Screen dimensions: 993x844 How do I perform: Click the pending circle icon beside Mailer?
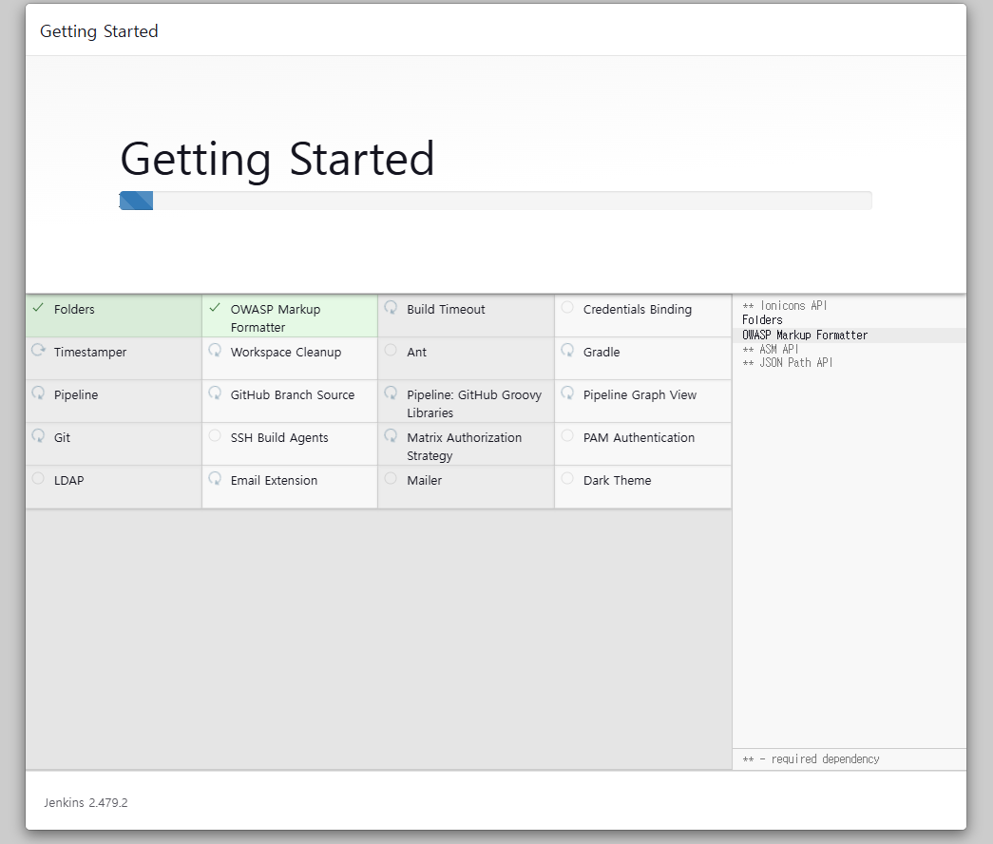(391, 478)
